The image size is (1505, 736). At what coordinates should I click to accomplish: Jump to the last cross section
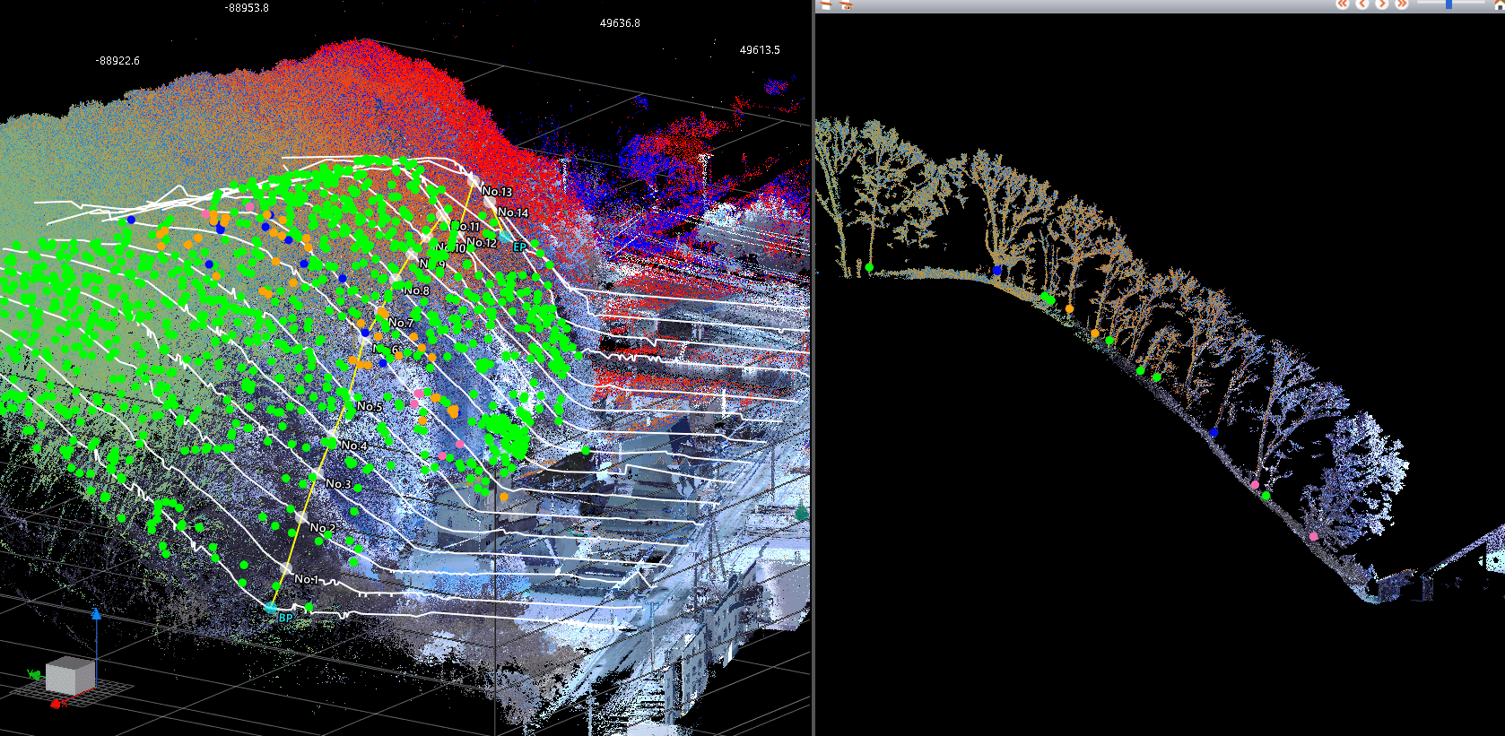(x=1401, y=4)
